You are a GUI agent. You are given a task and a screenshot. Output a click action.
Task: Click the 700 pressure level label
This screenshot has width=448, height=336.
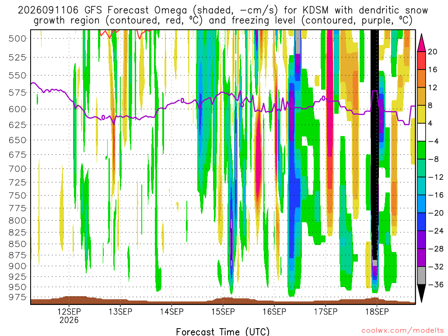tap(17, 168)
